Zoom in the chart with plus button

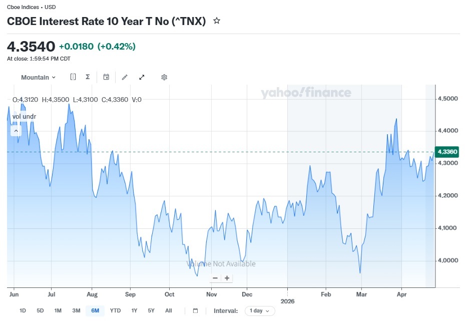click(x=227, y=278)
